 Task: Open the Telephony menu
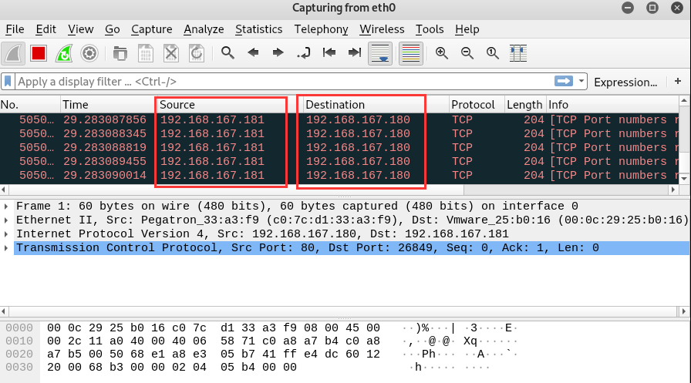pyautogui.click(x=321, y=29)
